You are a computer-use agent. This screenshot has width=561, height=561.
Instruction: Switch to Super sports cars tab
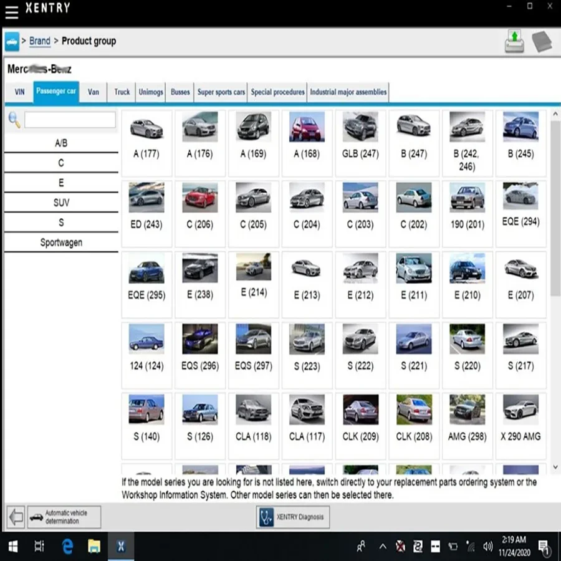[221, 92]
